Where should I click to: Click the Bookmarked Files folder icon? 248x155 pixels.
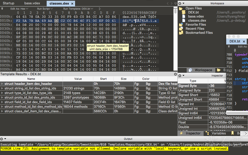click(x=181, y=33)
